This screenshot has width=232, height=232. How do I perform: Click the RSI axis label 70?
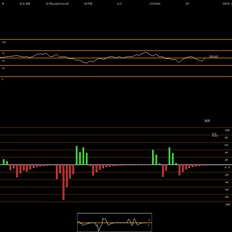coord(3,53)
